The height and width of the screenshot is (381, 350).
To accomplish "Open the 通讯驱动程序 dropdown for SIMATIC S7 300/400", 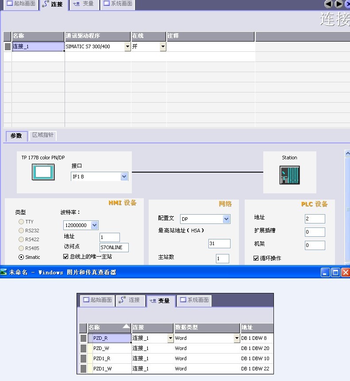I will [x=127, y=46].
